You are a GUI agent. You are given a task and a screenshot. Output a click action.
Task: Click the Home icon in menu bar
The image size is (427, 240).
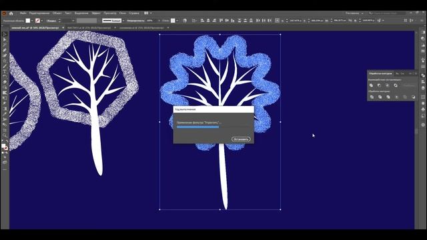point(11,13)
